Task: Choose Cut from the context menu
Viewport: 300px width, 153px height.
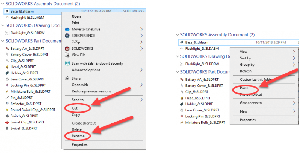Action: (76, 108)
